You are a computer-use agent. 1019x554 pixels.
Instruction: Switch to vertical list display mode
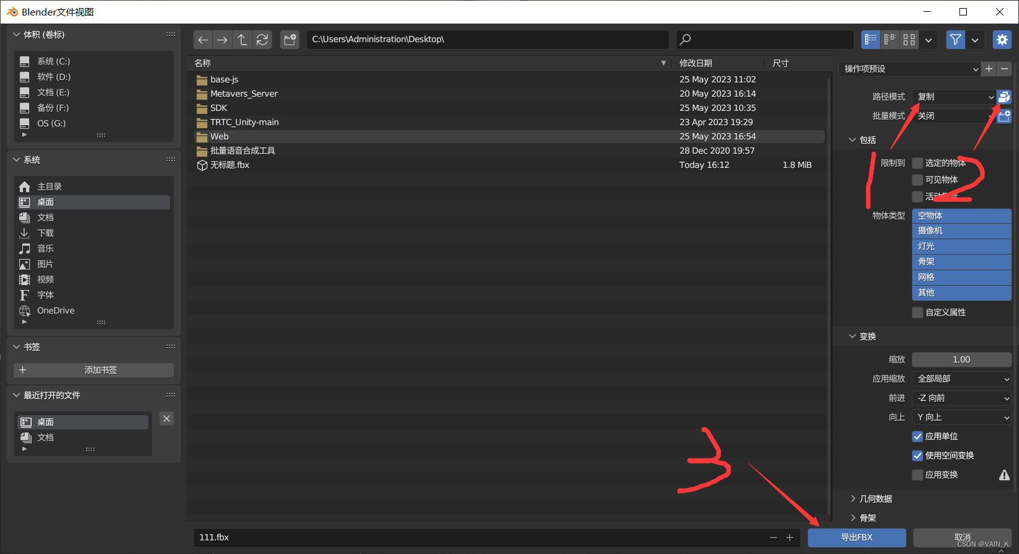[x=871, y=40]
